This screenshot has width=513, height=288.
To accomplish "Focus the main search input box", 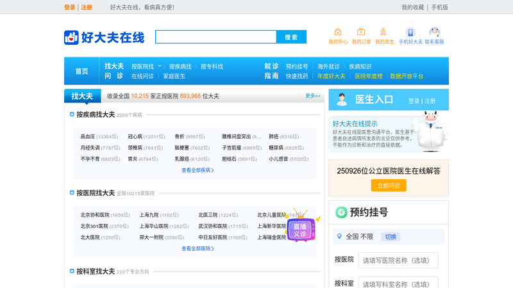I will pos(216,37).
